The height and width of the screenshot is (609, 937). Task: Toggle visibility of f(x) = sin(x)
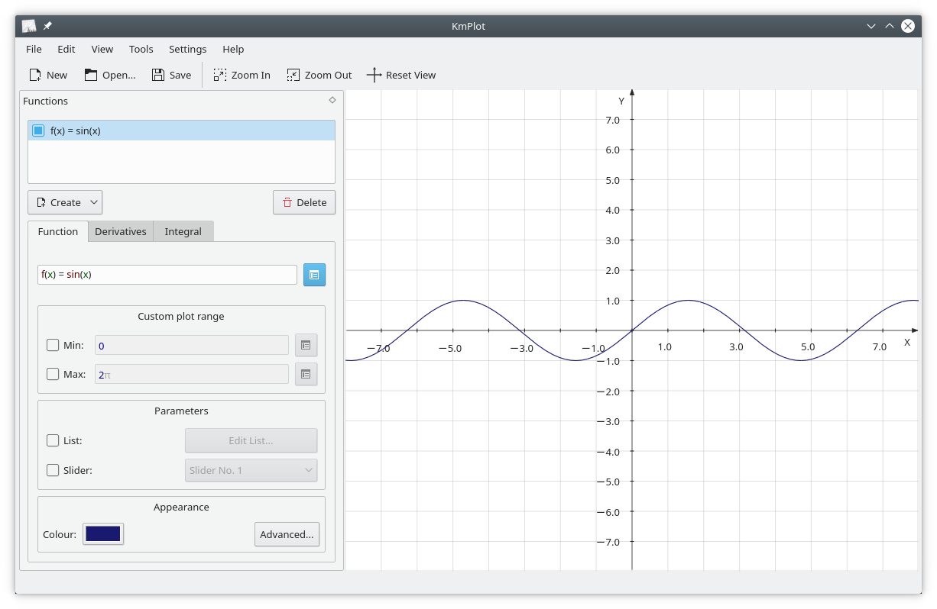[x=37, y=130]
